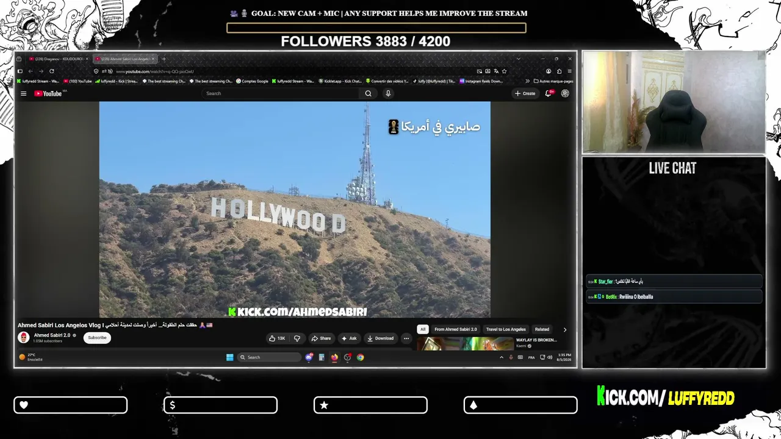Screen dimensions: 781x439
Task: Open the weather widget showing 27°C
Action: point(31,357)
